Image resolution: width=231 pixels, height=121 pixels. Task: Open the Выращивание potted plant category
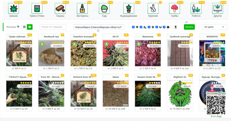click(x=128, y=9)
